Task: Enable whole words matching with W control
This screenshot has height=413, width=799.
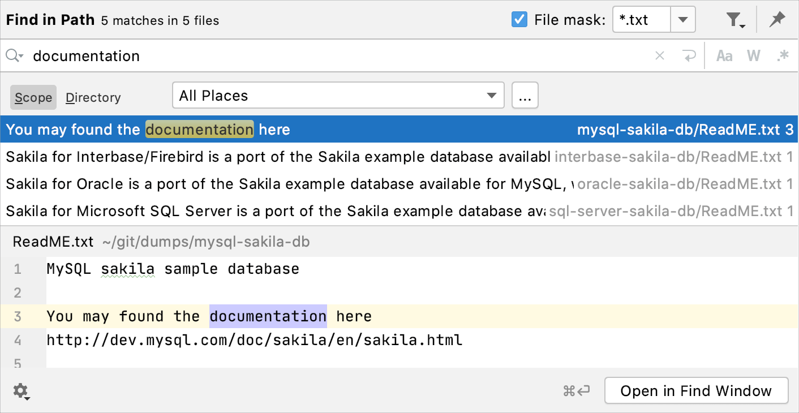Action: click(754, 55)
